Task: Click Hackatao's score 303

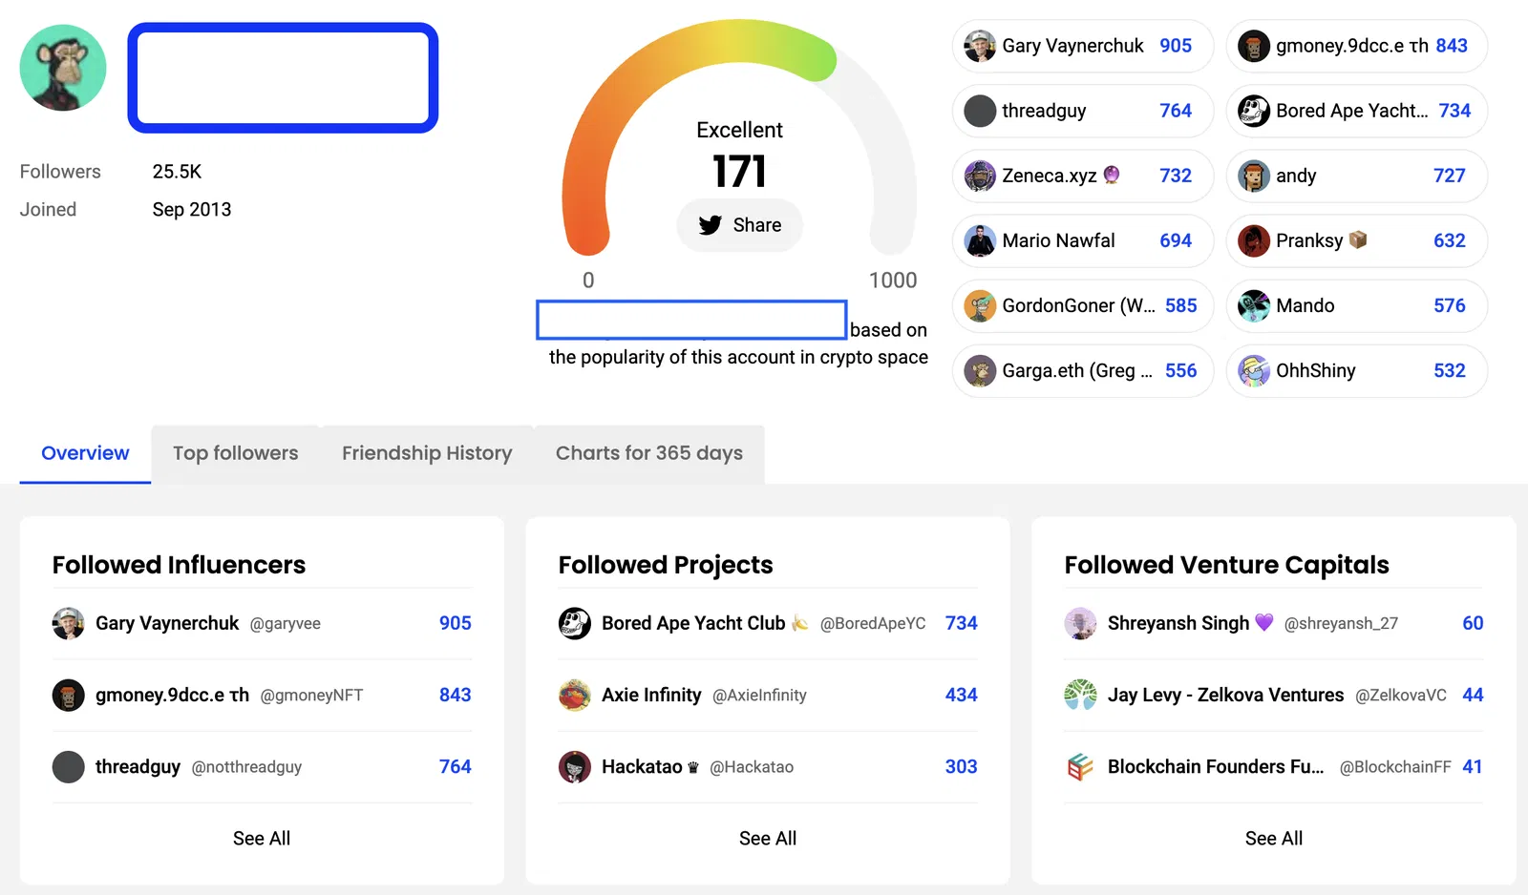Action: (962, 766)
